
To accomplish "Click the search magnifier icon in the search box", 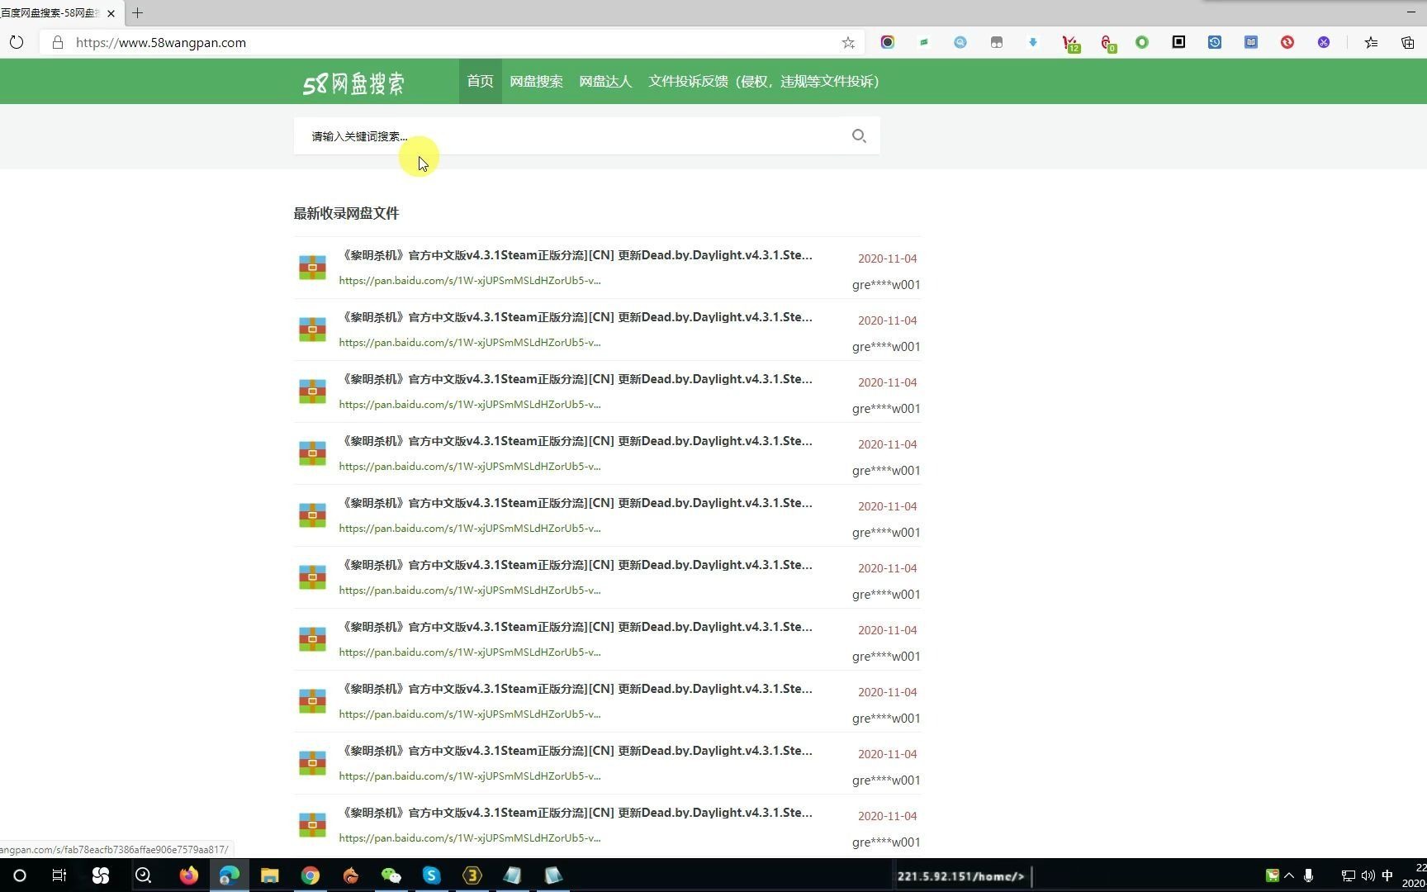I will 859,135.
